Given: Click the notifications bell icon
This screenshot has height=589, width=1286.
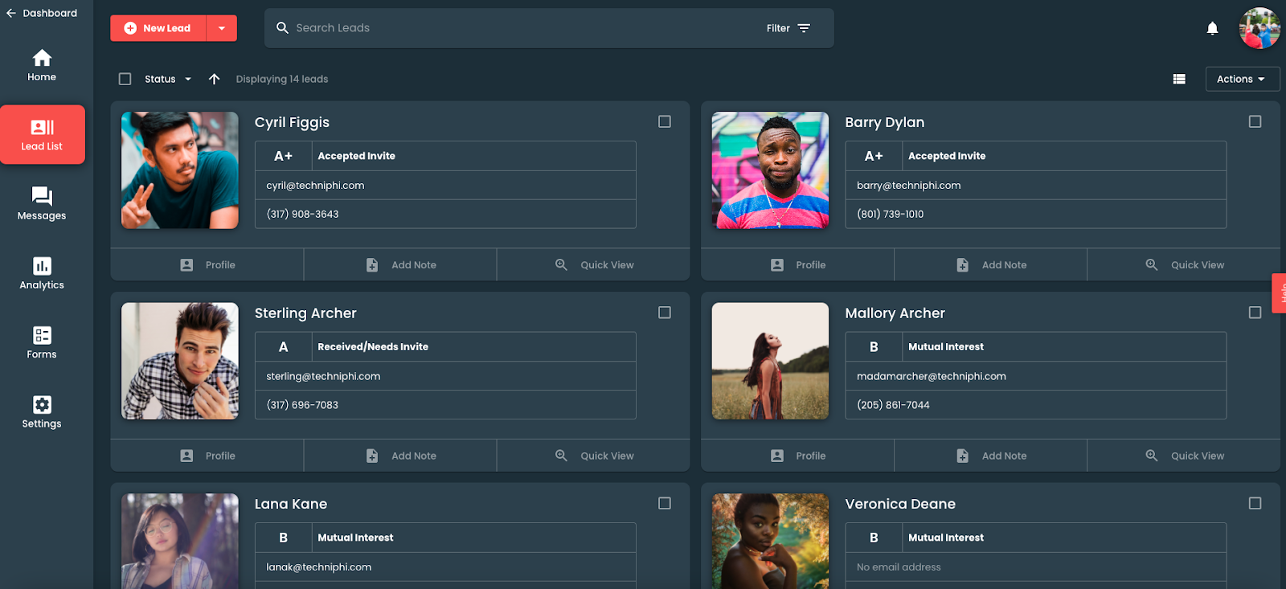Looking at the screenshot, I should pyautogui.click(x=1212, y=28).
